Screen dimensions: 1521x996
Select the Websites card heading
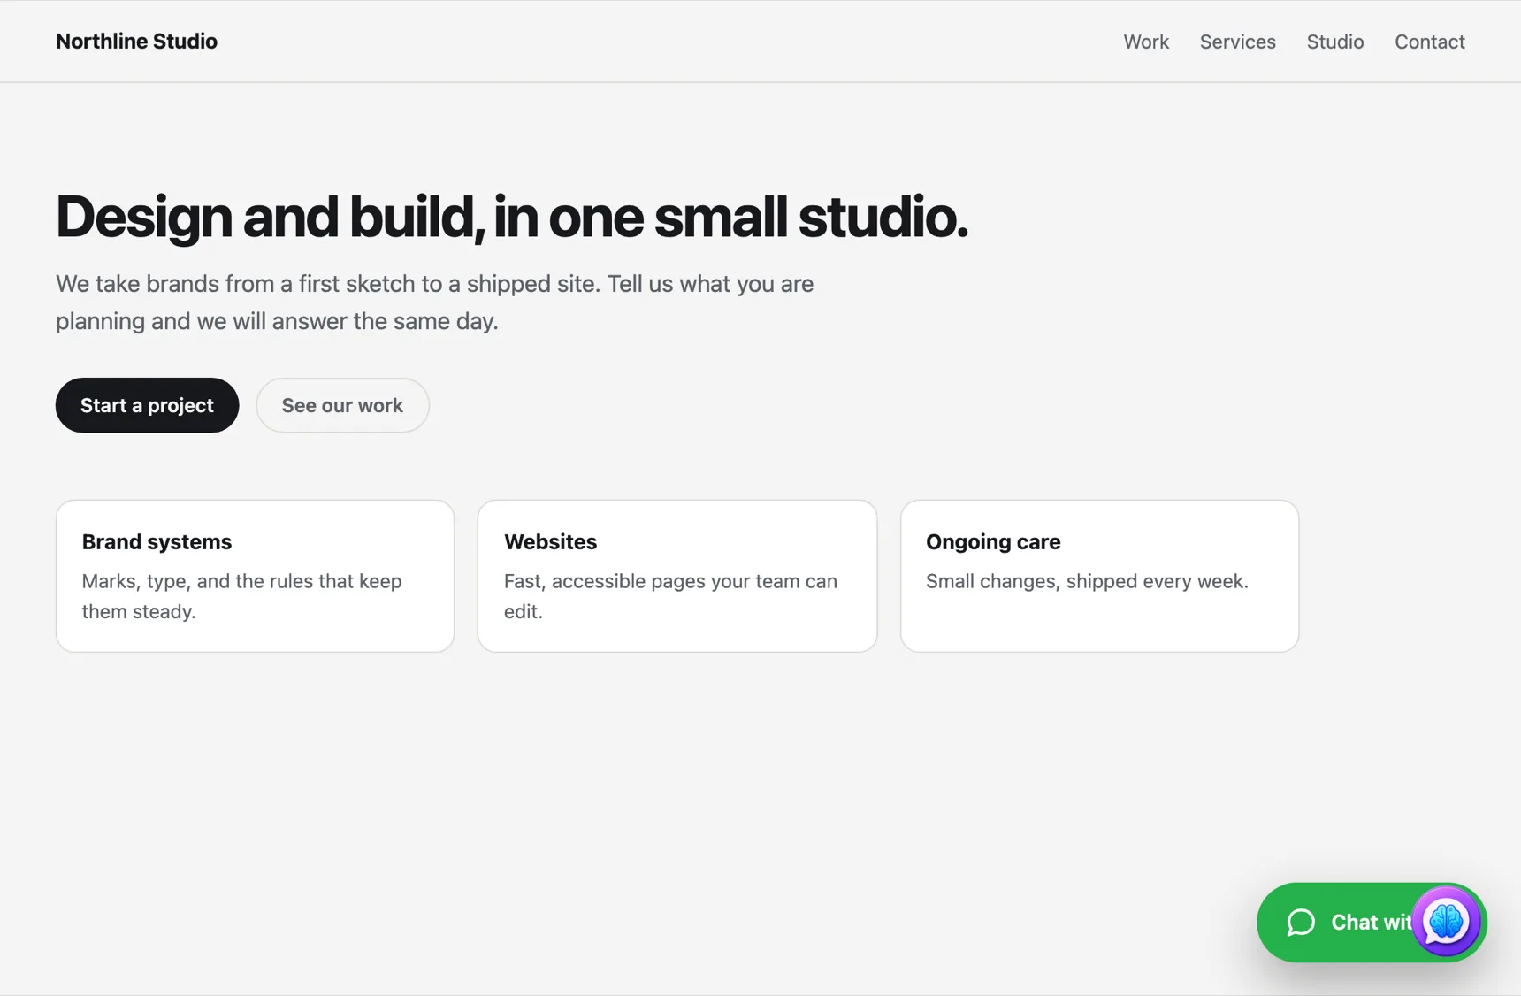(550, 541)
